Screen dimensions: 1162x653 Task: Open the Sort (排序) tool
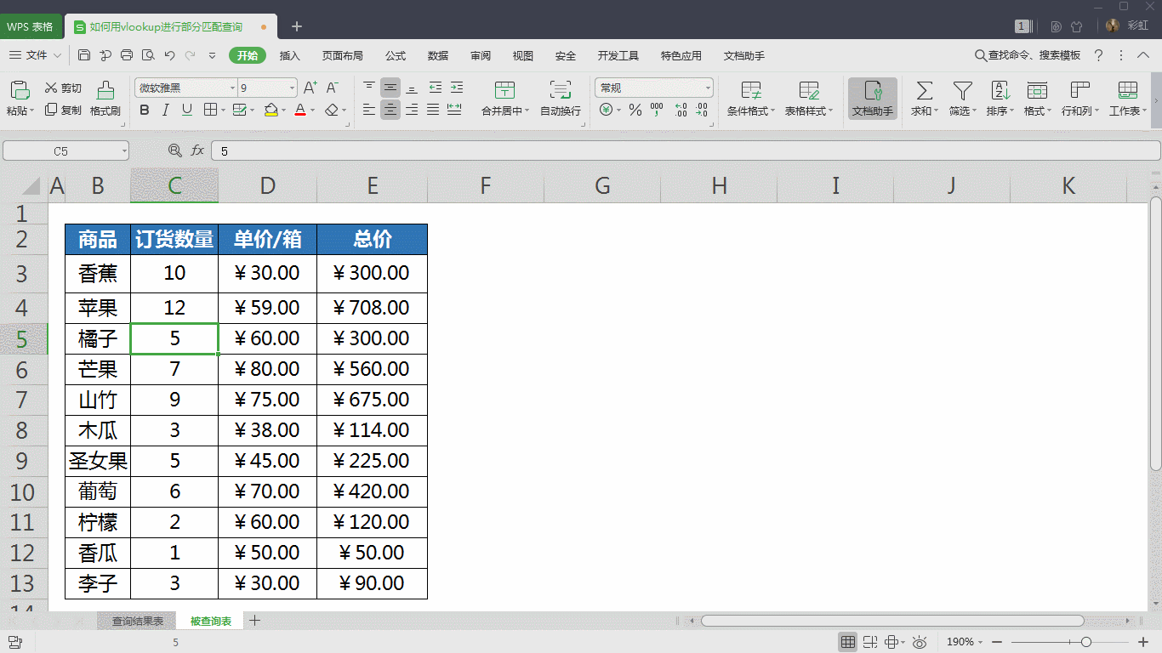(999, 94)
